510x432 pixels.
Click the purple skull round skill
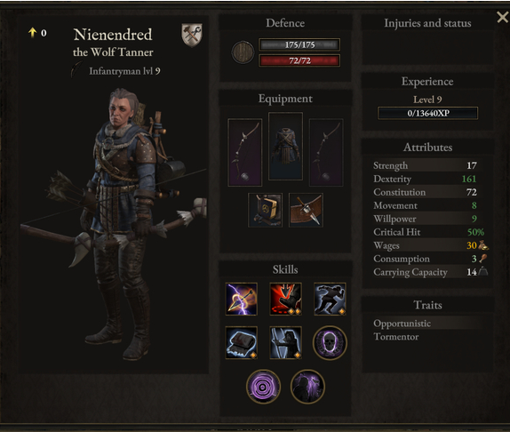(x=330, y=343)
